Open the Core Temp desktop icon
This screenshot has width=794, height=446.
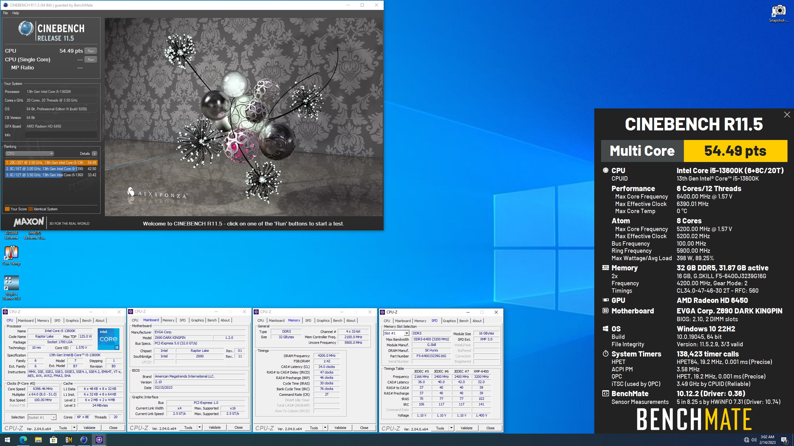[x=11, y=256]
